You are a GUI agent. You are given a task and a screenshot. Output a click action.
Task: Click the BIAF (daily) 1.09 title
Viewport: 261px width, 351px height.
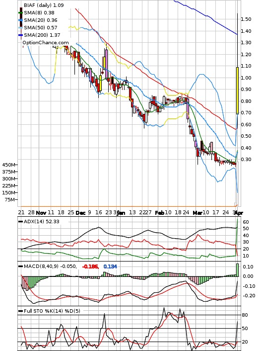(x=44, y=5)
